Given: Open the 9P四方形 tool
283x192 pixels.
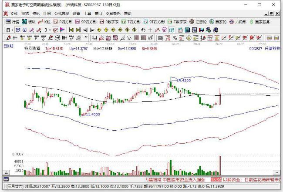Looking at the screenshot, I should [x=86, y=22].
